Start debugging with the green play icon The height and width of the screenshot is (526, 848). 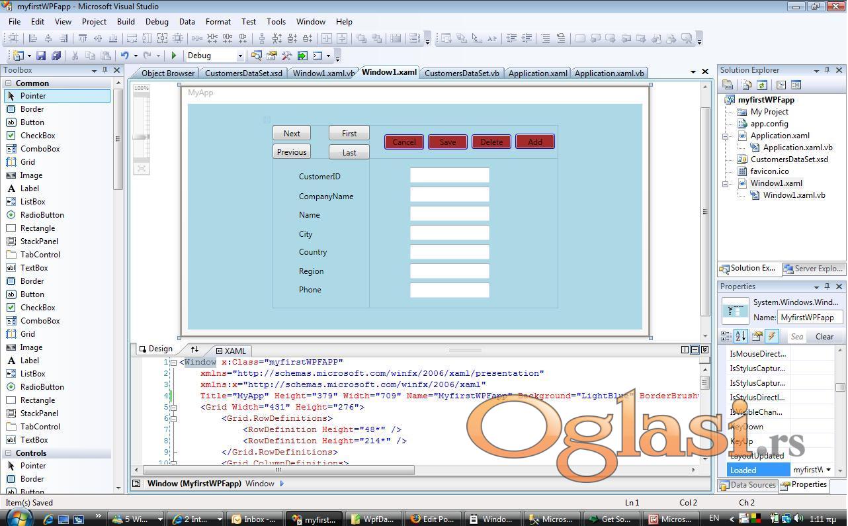174,56
